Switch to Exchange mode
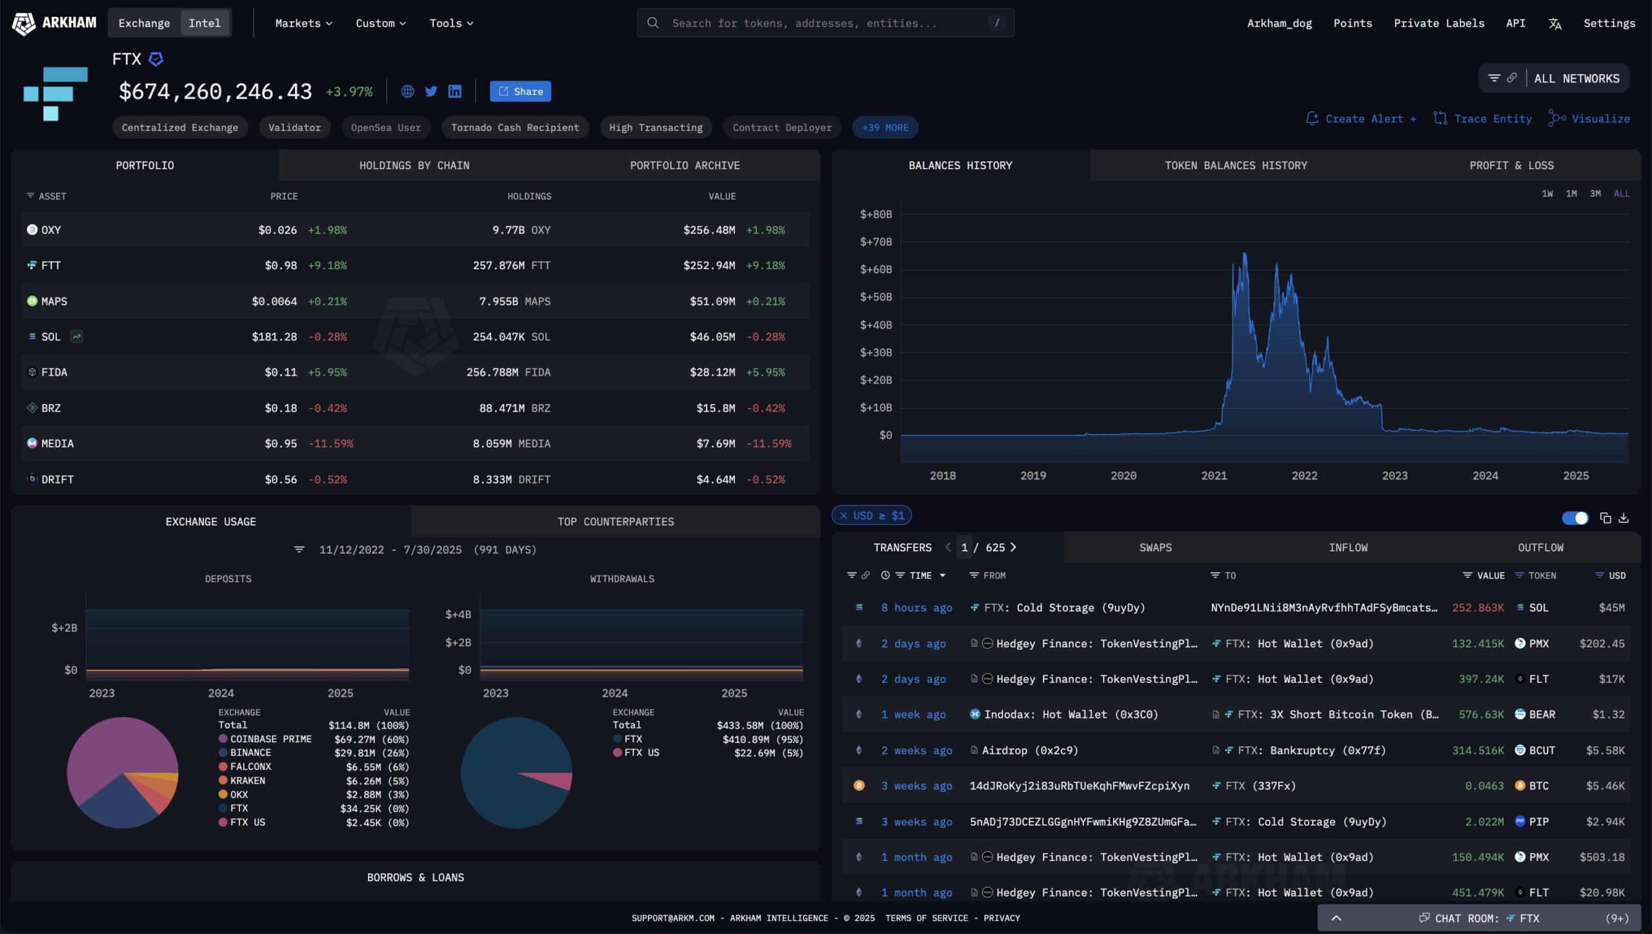 145,23
